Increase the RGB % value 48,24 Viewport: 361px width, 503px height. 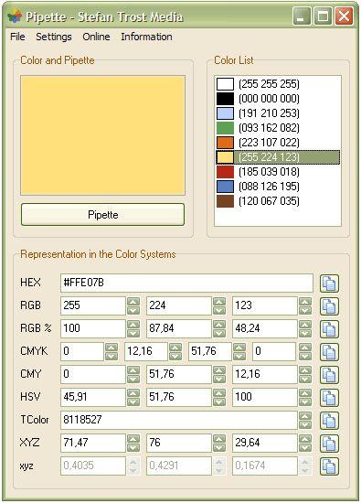305,325
